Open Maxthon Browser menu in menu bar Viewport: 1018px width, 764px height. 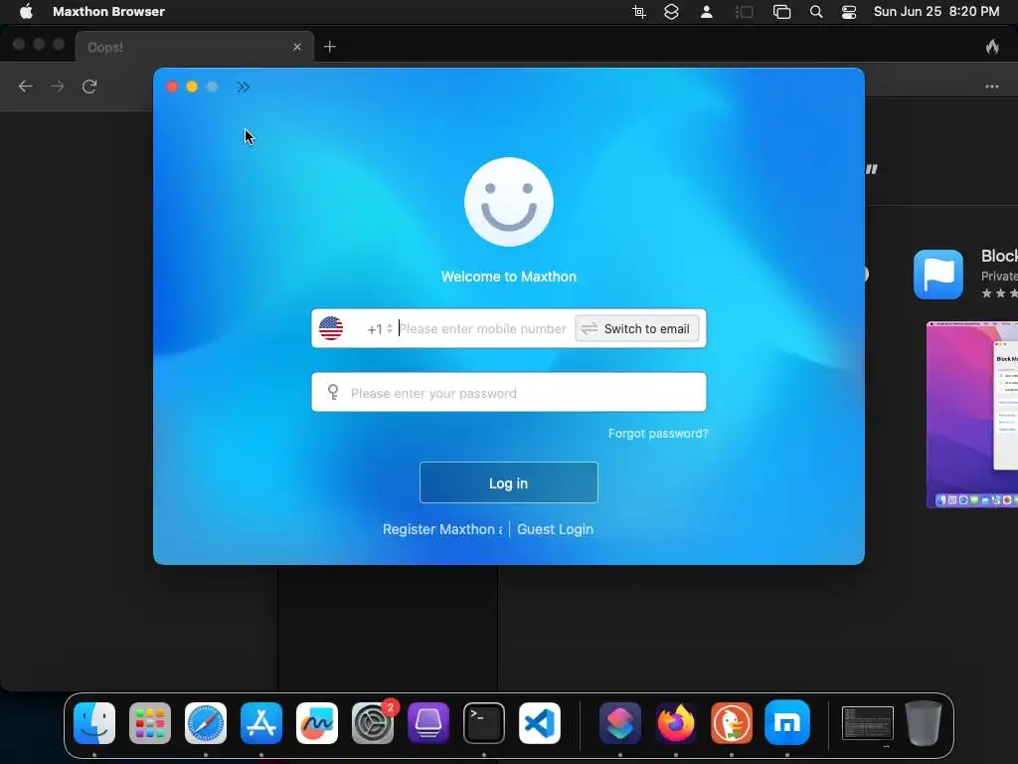(108, 12)
